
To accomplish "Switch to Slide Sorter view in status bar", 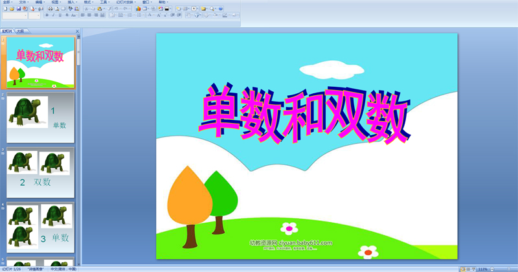I will (468, 269).
